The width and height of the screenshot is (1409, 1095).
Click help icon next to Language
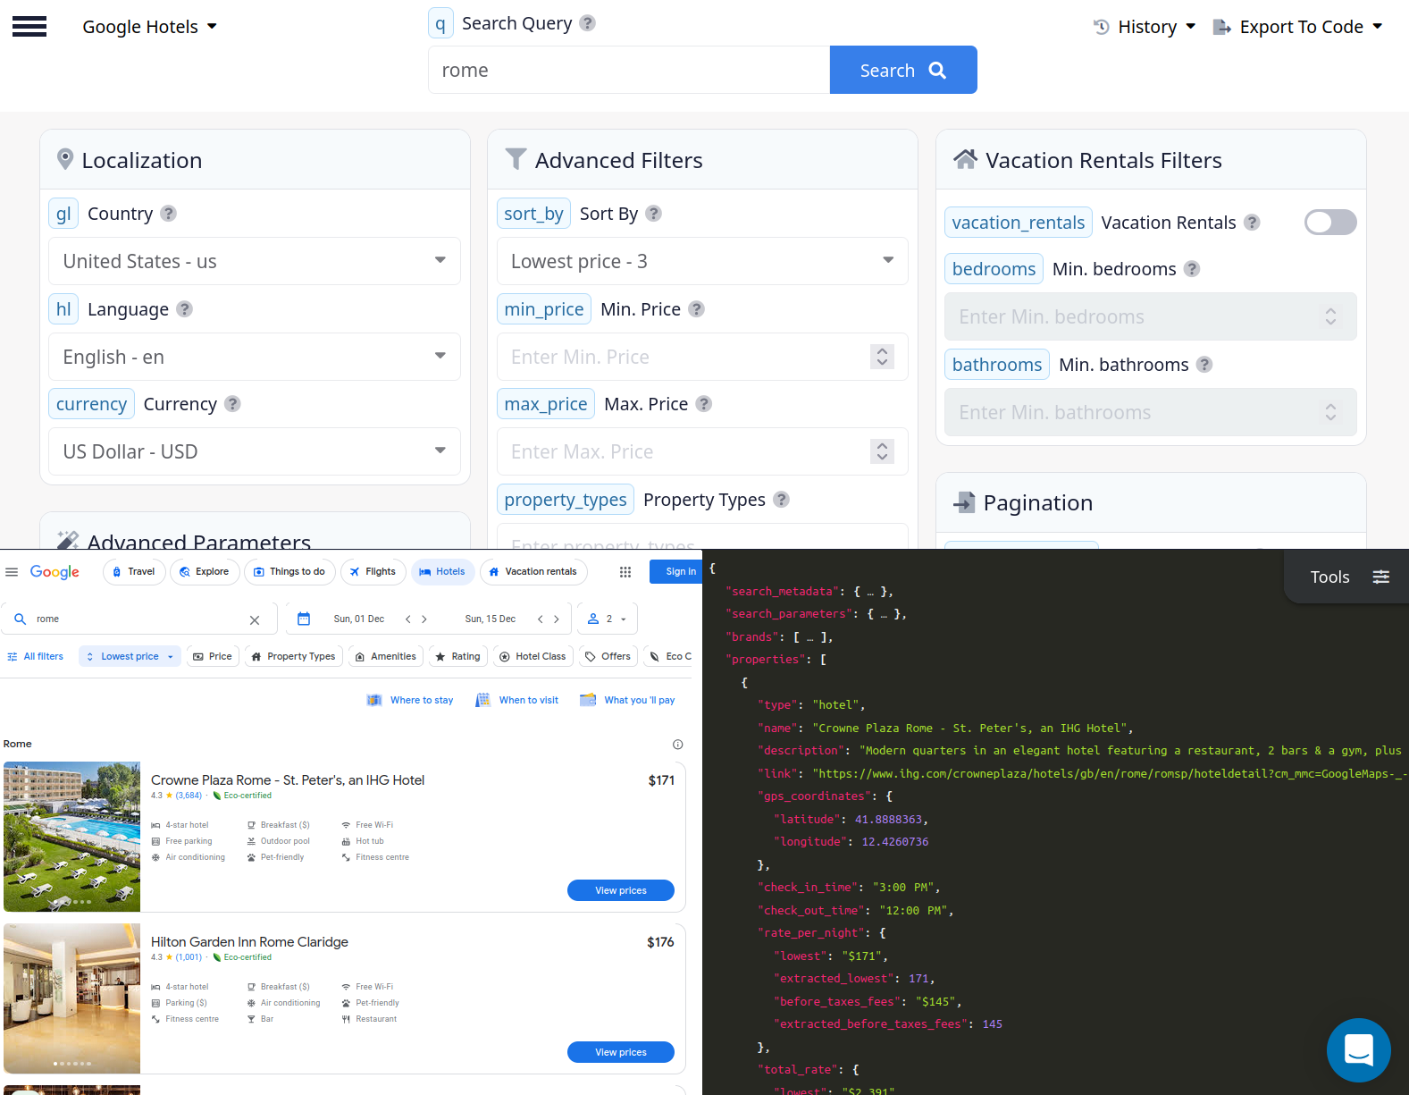click(x=184, y=309)
